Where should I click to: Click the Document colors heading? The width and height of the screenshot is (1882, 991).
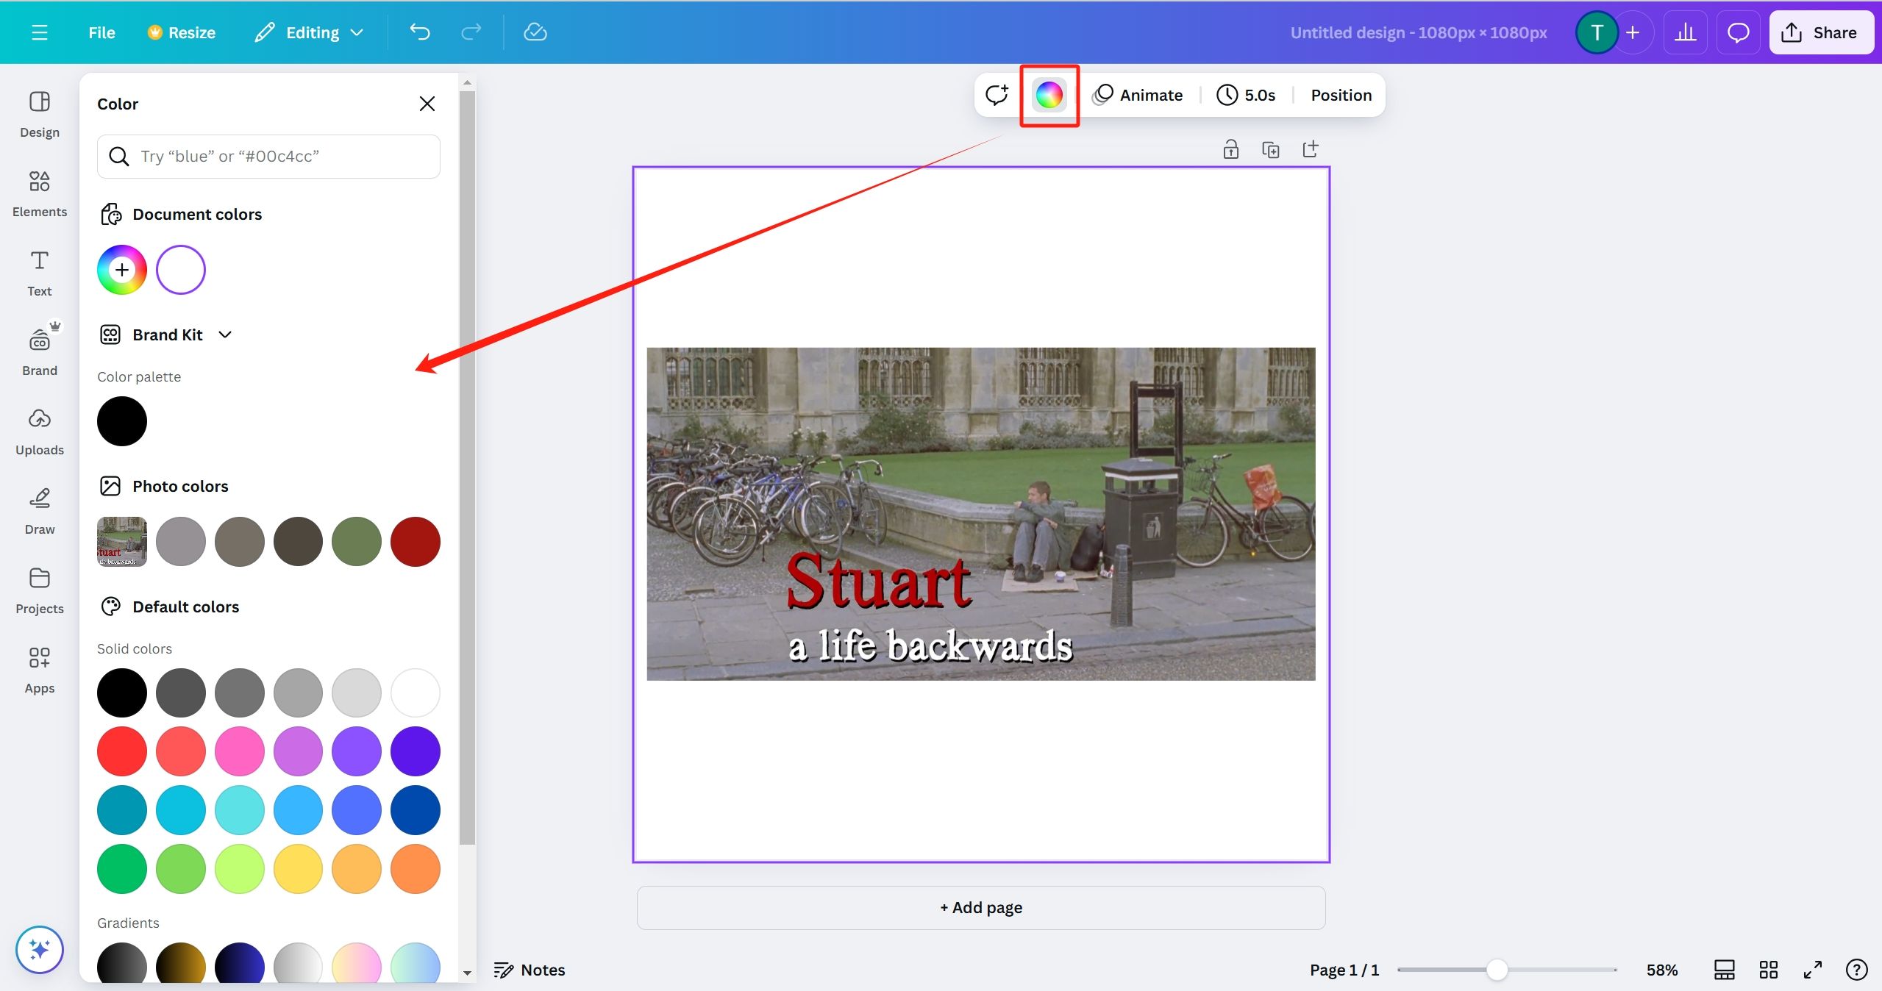point(197,214)
